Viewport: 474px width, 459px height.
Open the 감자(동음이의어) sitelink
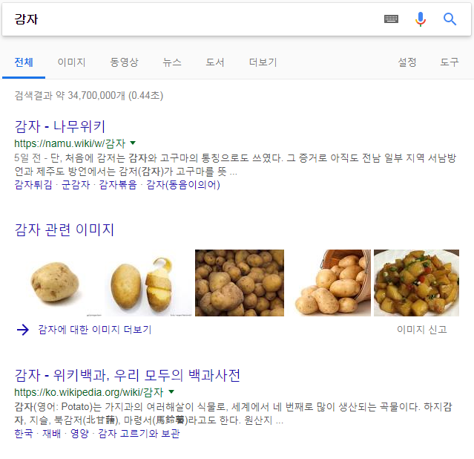click(x=183, y=185)
